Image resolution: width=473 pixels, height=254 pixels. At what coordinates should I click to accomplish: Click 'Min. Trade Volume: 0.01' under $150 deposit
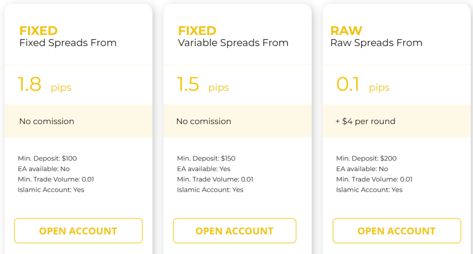[x=215, y=179]
